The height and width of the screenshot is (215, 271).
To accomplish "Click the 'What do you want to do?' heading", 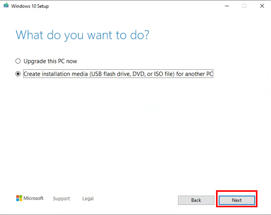I will pos(82,35).
